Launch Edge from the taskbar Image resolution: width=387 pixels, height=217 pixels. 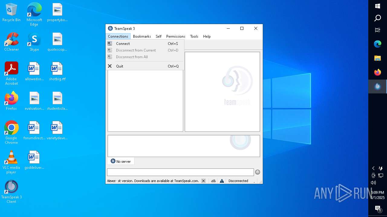378,44
